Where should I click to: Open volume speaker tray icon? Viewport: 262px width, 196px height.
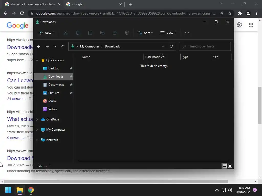coord(230,190)
